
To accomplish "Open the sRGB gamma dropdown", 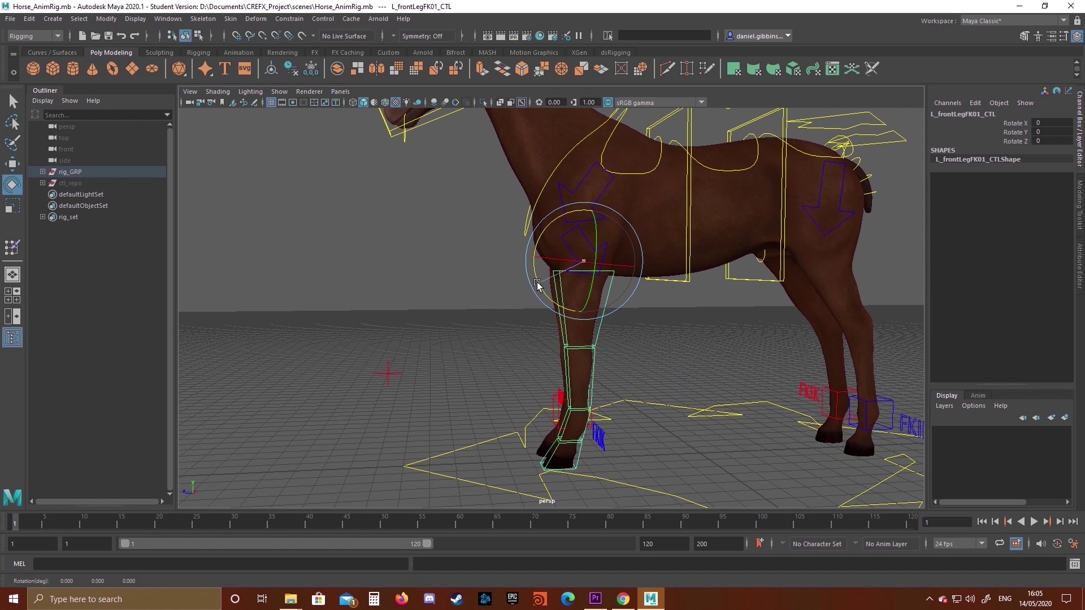I will [660, 102].
